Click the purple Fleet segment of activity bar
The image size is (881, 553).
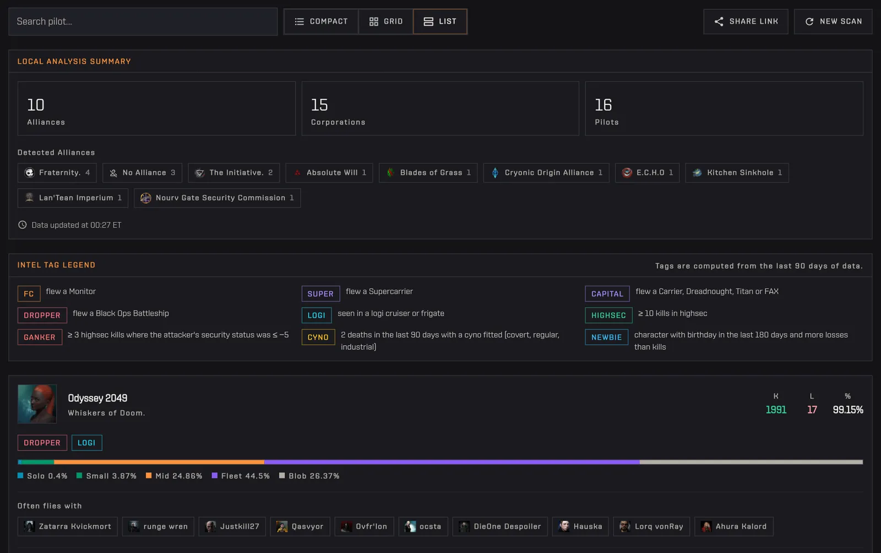tap(452, 462)
